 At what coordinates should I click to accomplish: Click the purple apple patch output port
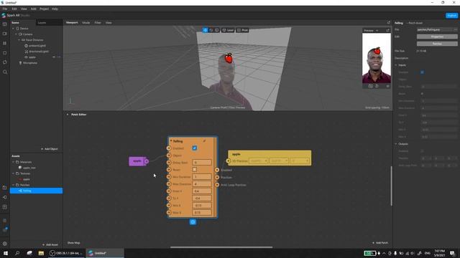click(x=147, y=161)
